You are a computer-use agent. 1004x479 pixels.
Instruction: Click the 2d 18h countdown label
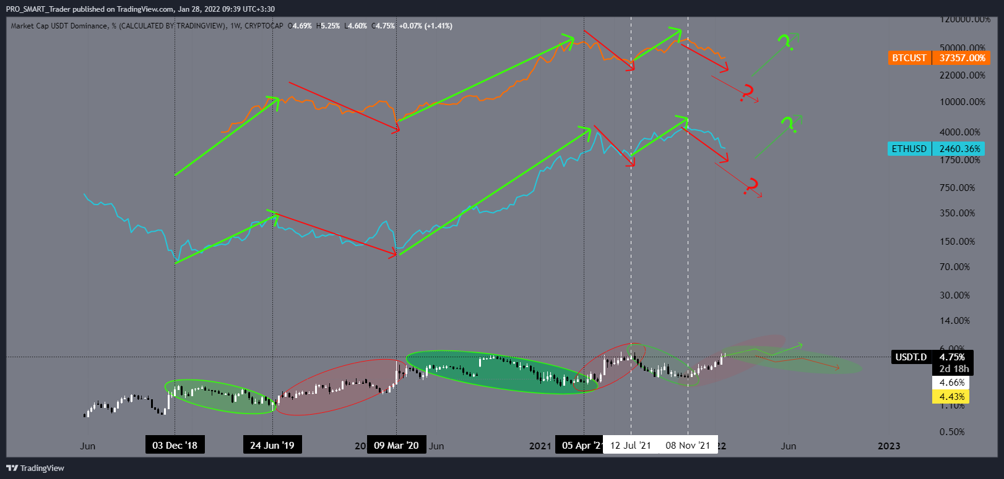pos(953,369)
